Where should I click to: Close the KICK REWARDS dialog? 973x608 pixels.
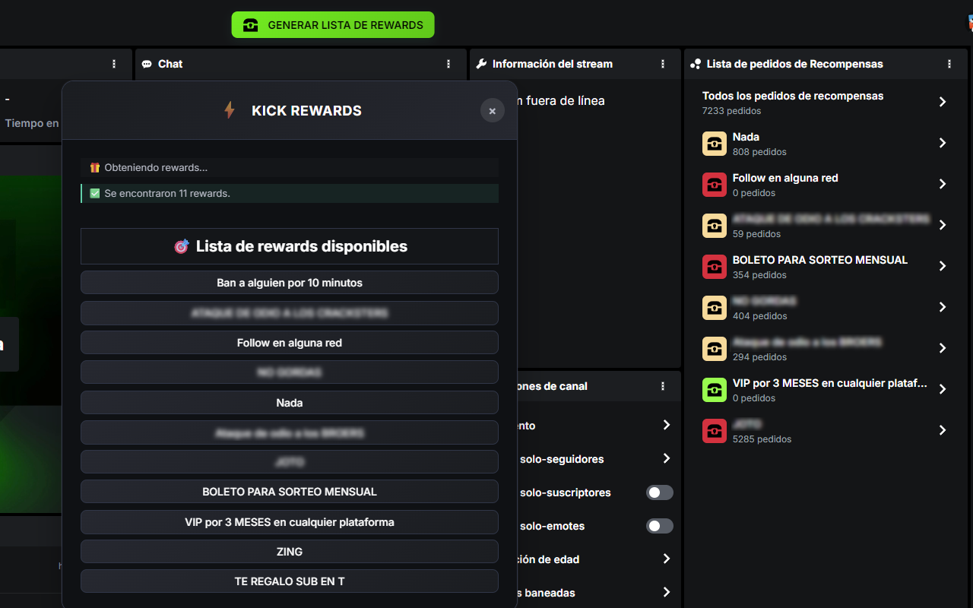click(x=493, y=111)
